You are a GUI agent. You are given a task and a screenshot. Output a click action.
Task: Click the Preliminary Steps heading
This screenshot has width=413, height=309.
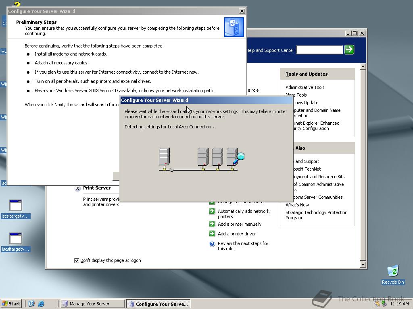click(36, 22)
